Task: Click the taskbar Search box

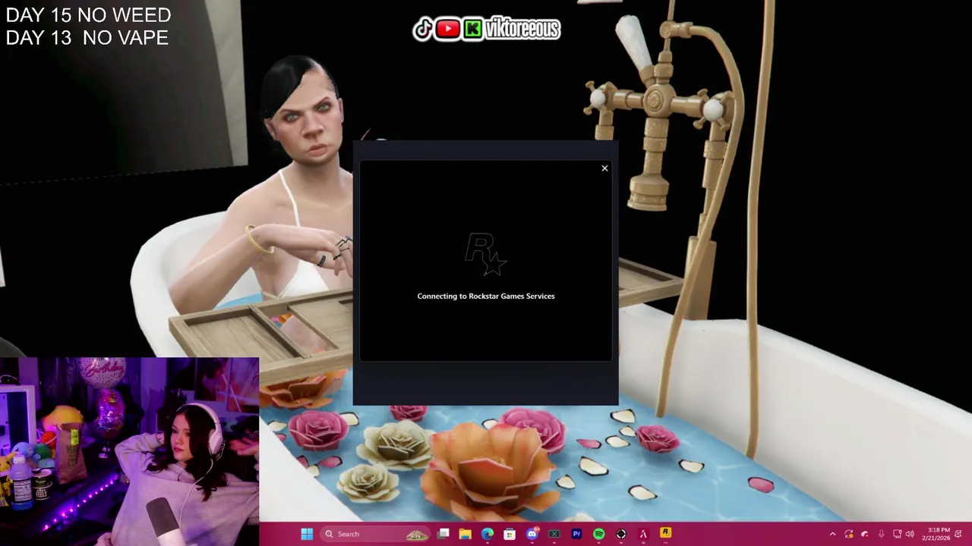Action: click(x=377, y=534)
